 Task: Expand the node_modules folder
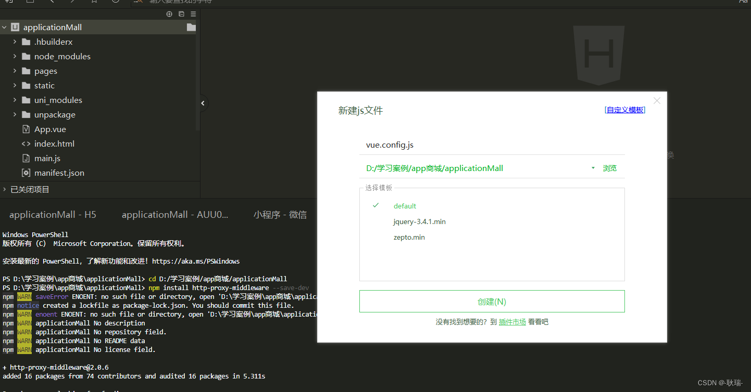(15, 56)
